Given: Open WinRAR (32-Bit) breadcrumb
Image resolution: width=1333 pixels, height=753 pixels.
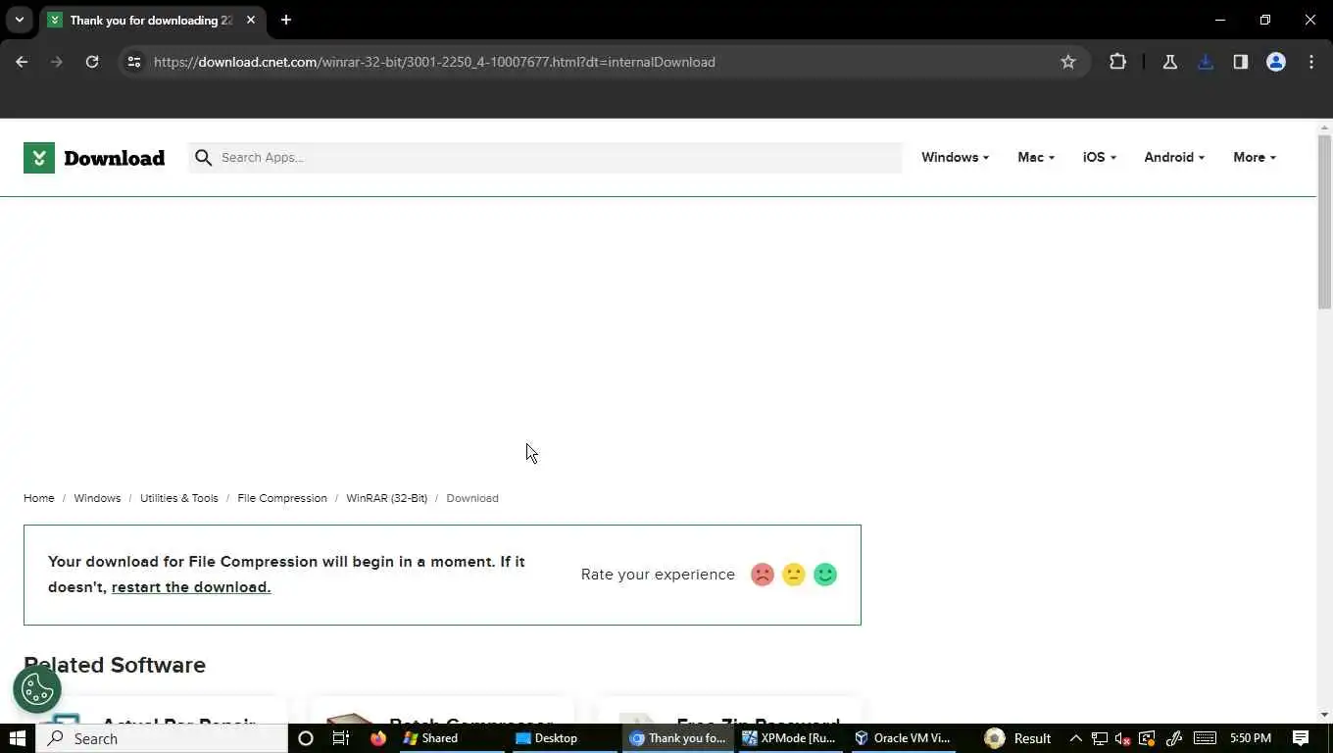Looking at the screenshot, I should 386,498.
